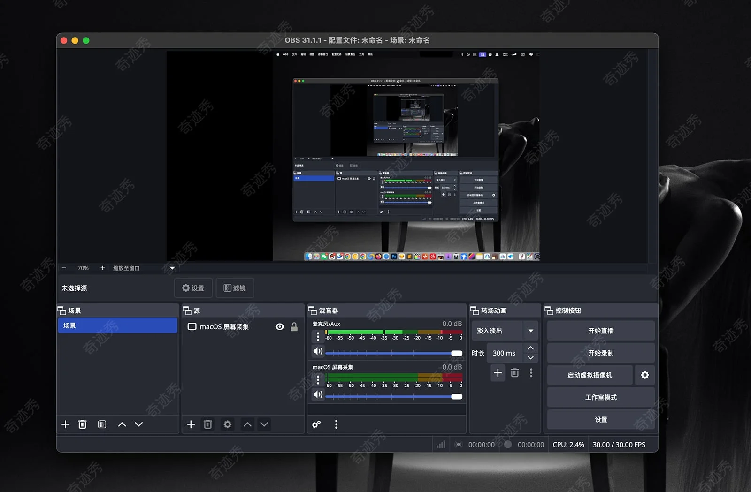Open properties of macOS 屏幕采集 via gear icon
This screenshot has height=492, width=751.
(227, 424)
